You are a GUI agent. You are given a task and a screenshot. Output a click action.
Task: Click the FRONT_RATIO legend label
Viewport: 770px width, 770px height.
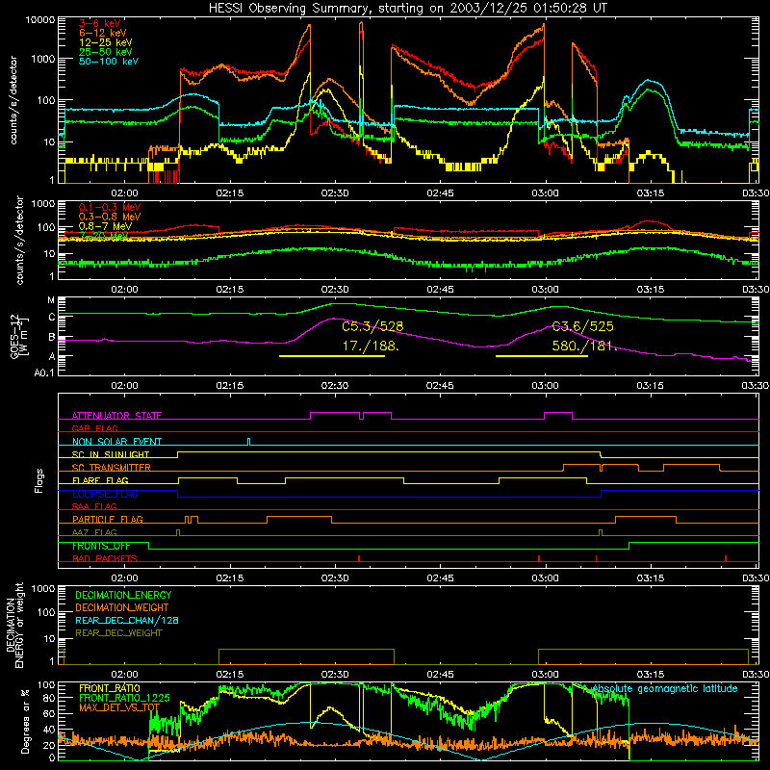[110, 688]
